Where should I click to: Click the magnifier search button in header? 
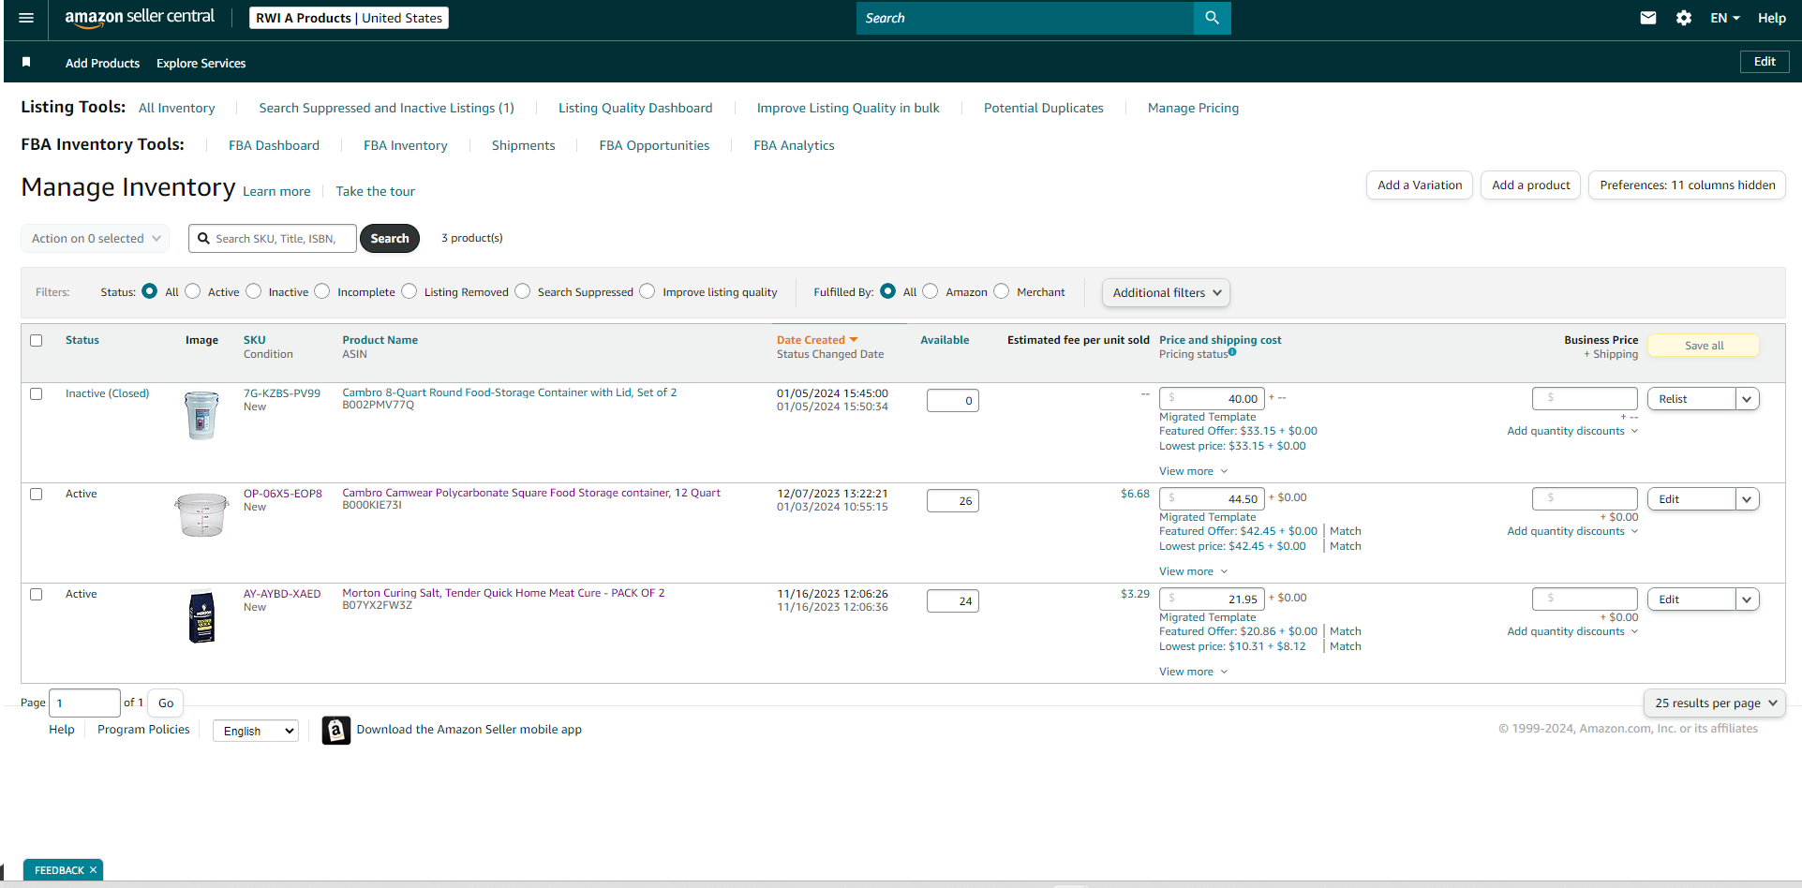tap(1212, 18)
